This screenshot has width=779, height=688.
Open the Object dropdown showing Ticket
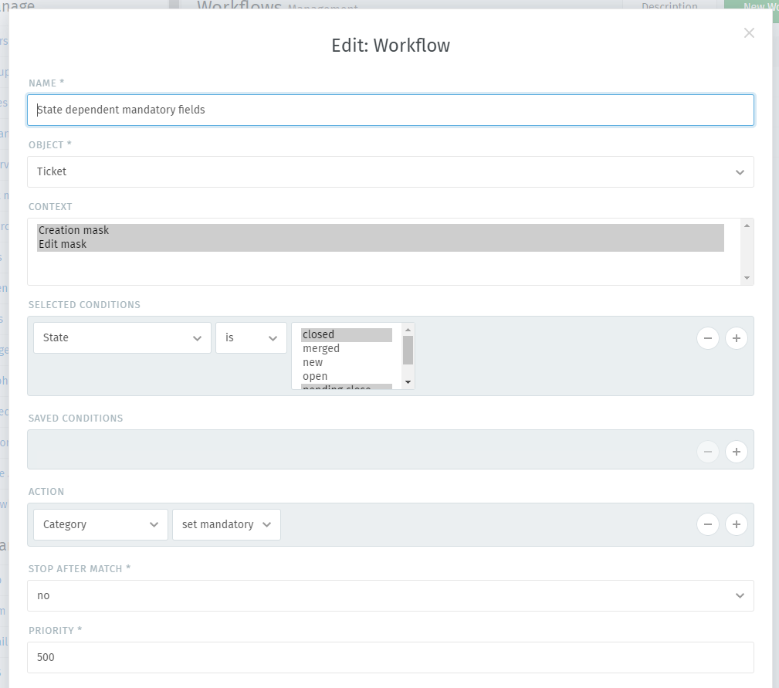(x=391, y=172)
